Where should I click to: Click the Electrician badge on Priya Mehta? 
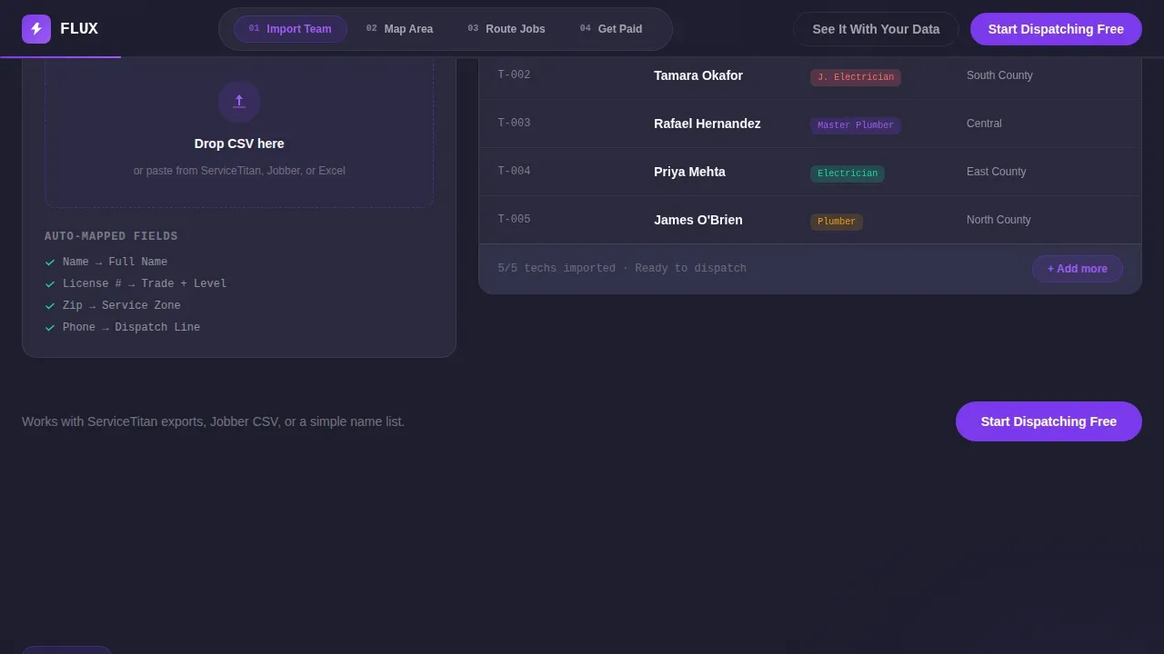tap(848, 173)
